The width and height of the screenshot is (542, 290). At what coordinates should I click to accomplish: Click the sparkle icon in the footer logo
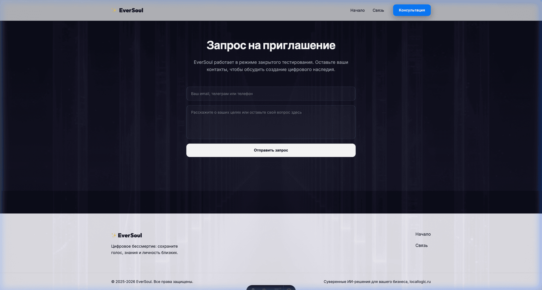pyautogui.click(x=114, y=235)
